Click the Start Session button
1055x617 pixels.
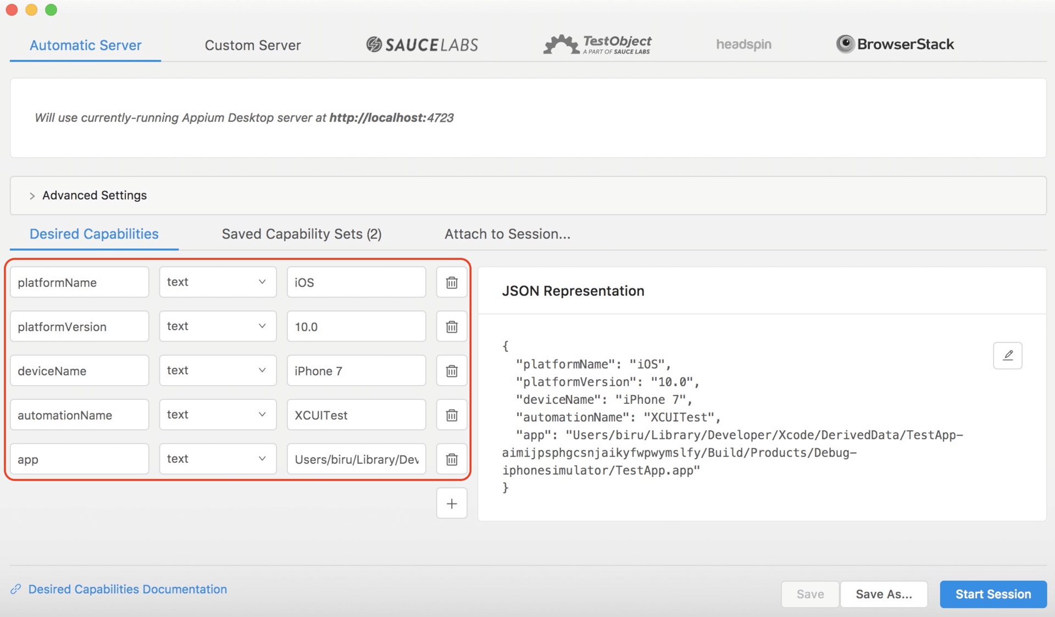993,594
